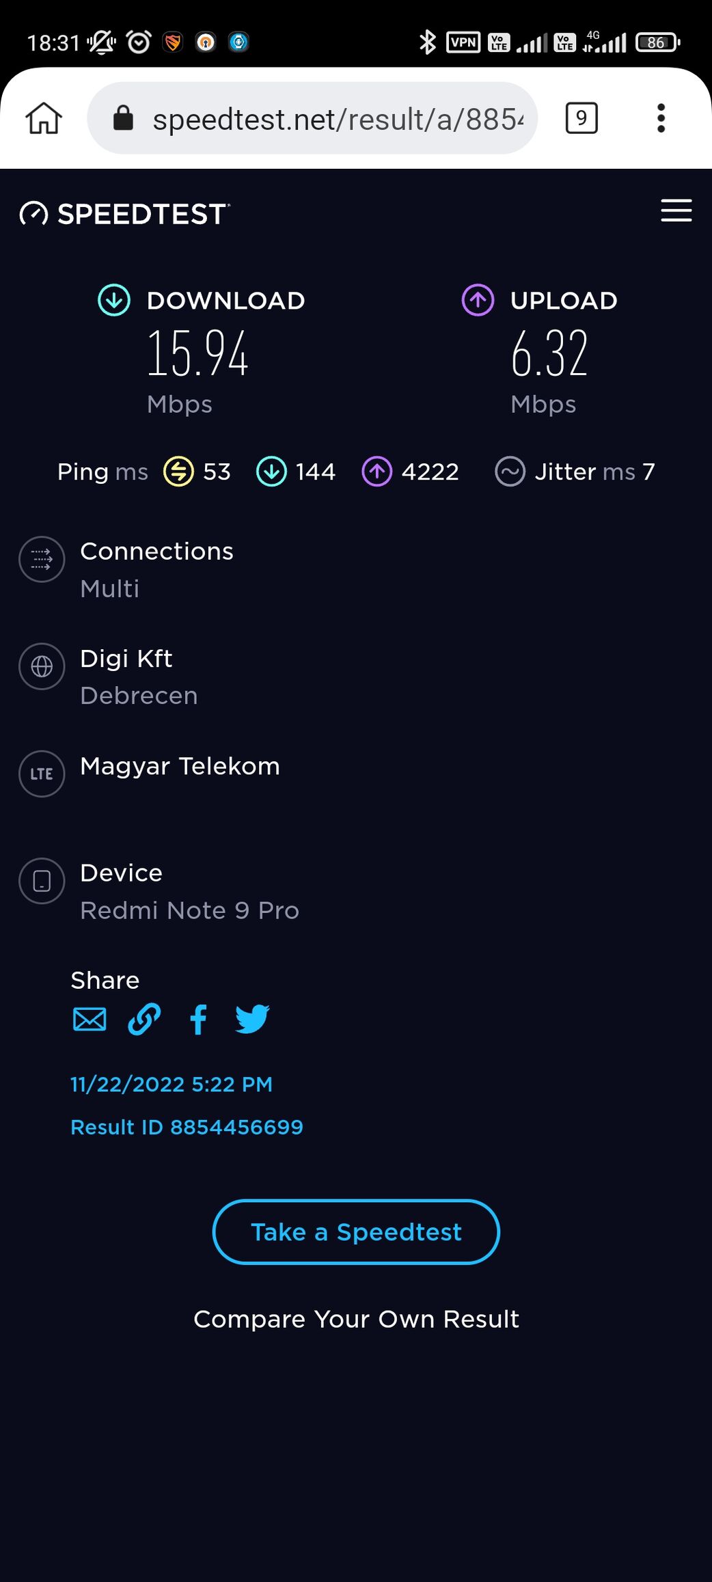Click the Result ID 8854456699 link

point(187,1127)
